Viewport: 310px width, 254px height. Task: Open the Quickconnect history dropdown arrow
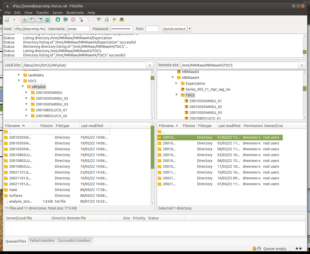[x=190, y=29]
